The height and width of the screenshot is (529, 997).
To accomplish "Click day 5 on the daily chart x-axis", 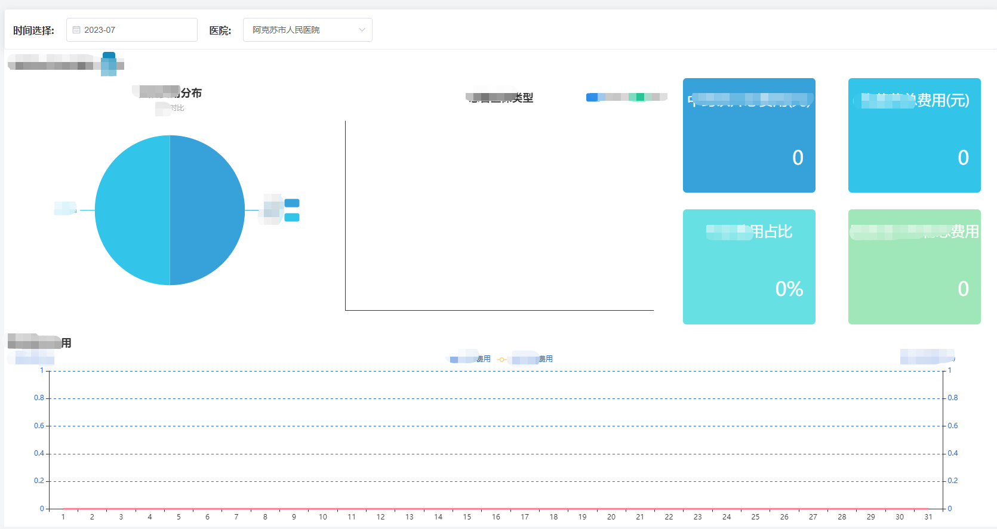I will click(x=179, y=517).
